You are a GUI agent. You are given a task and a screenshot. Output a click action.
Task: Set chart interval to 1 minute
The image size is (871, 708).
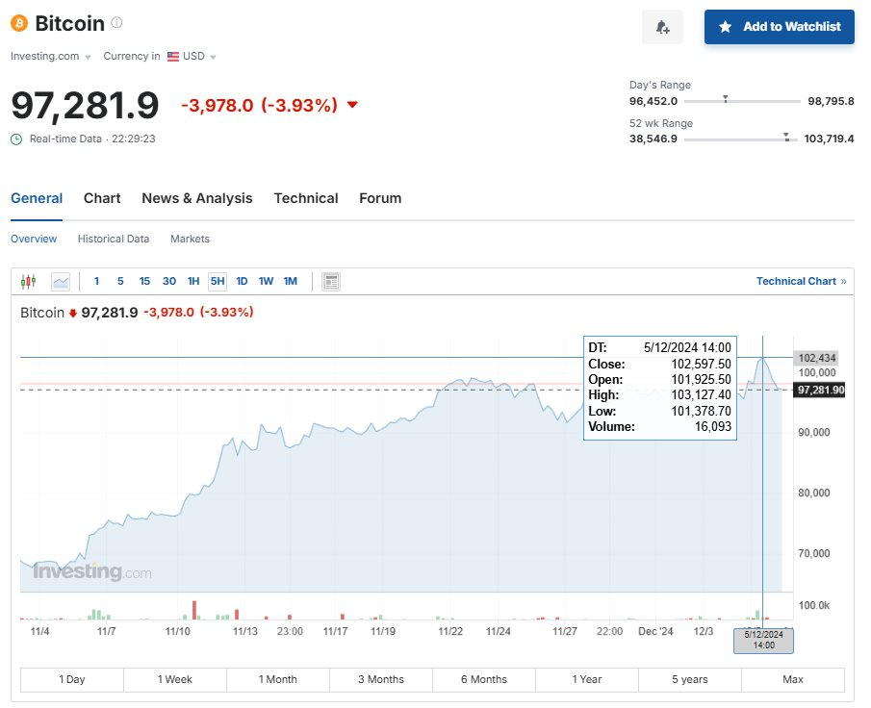[96, 282]
